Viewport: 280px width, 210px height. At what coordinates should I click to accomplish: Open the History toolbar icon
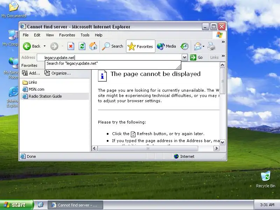point(184,46)
